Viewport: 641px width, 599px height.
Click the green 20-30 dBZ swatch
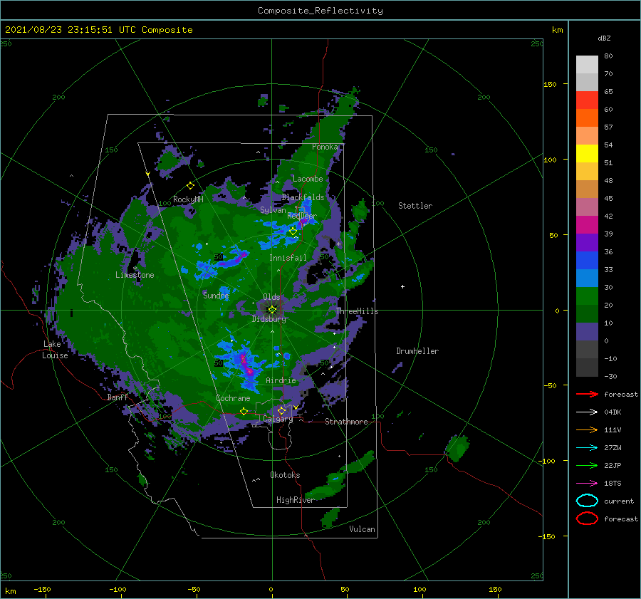click(587, 296)
